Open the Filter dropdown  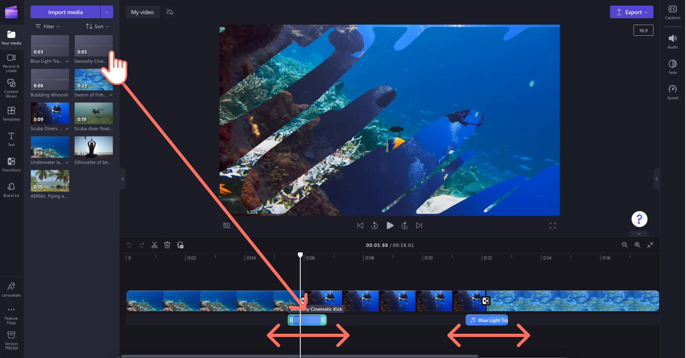point(48,27)
